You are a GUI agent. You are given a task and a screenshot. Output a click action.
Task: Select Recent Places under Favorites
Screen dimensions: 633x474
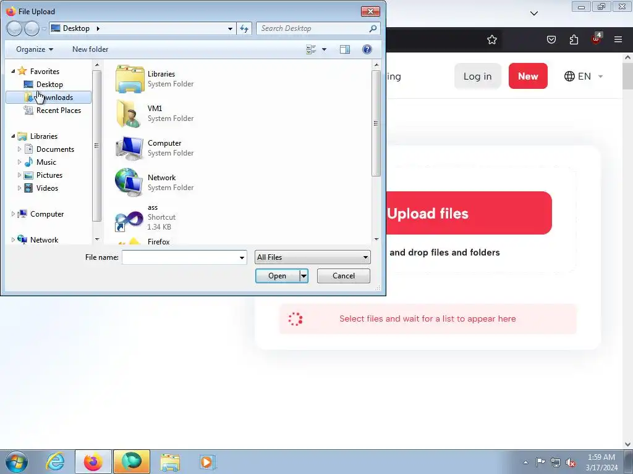[x=53, y=110]
